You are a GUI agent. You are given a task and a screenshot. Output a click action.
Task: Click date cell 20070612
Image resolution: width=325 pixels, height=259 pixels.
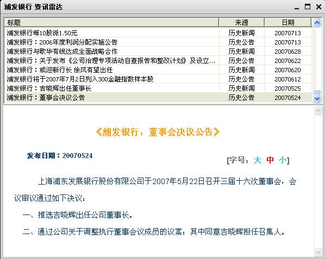click(x=287, y=79)
